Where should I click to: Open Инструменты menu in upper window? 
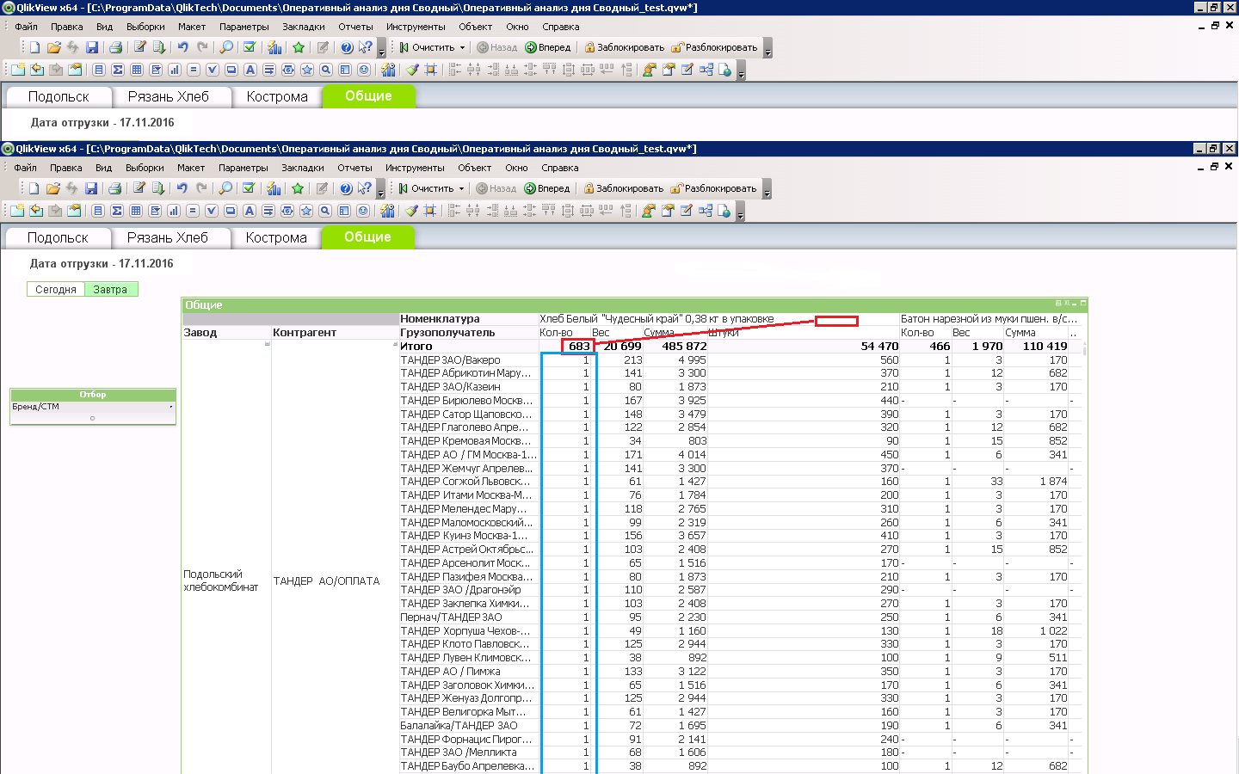coord(416,27)
